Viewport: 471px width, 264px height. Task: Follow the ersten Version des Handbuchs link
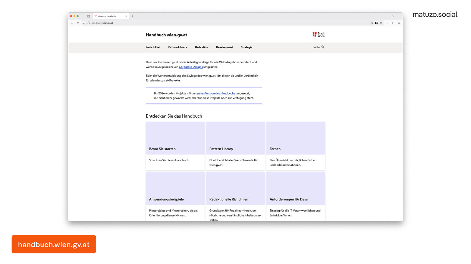click(216, 93)
